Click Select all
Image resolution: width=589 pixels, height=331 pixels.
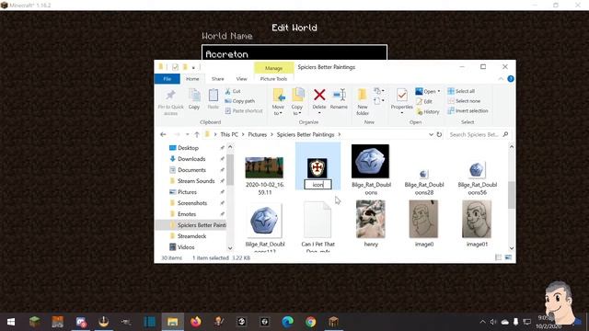(x=461, y=91)
